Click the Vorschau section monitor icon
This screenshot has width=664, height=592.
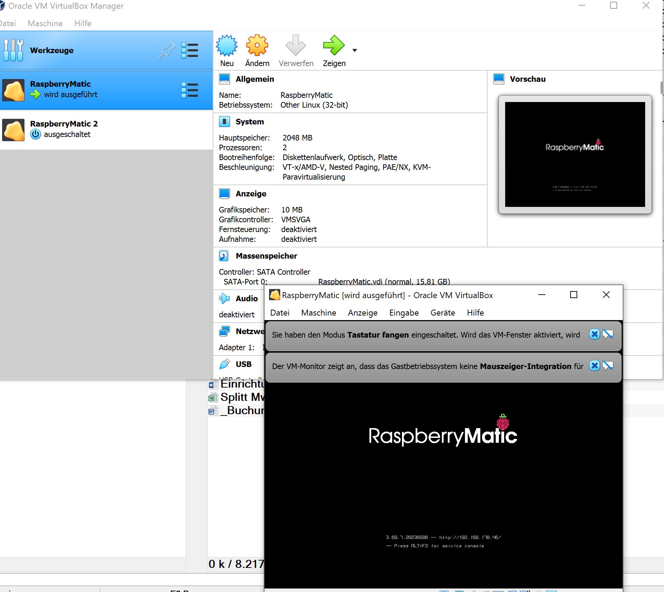click(x=499, y=79)
